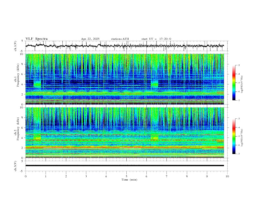
Task: Click the ch.3(V) axis label
Action: (16, 166)
